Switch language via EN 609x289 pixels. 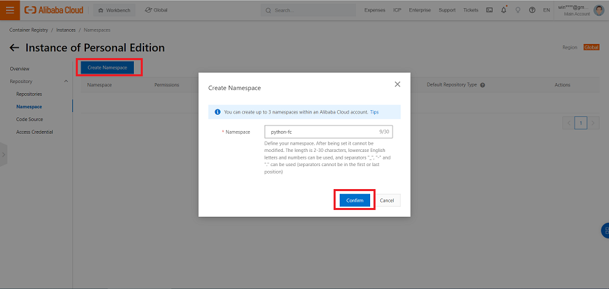547,10
